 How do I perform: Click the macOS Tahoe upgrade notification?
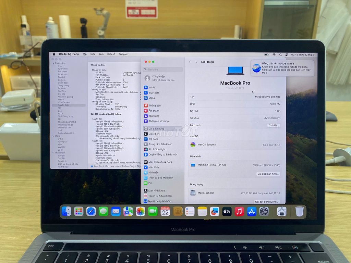282,68
